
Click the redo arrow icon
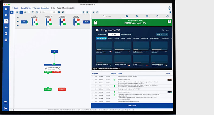[x=18, y=25]
